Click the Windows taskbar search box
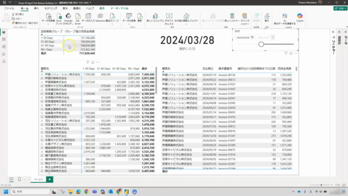The height and width of the screenshot is (196, 348). click(30, 192)
